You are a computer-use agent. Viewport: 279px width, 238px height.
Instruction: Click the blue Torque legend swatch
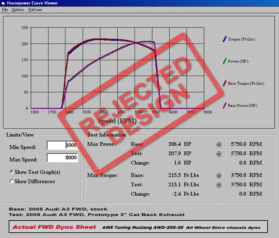coord(224,39)
